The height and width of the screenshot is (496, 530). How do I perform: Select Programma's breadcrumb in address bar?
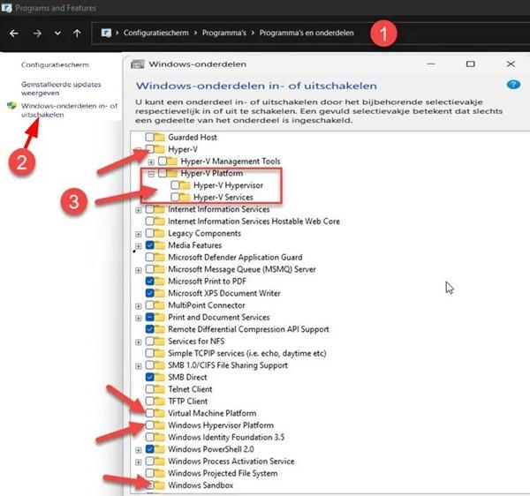click(224, 33)
